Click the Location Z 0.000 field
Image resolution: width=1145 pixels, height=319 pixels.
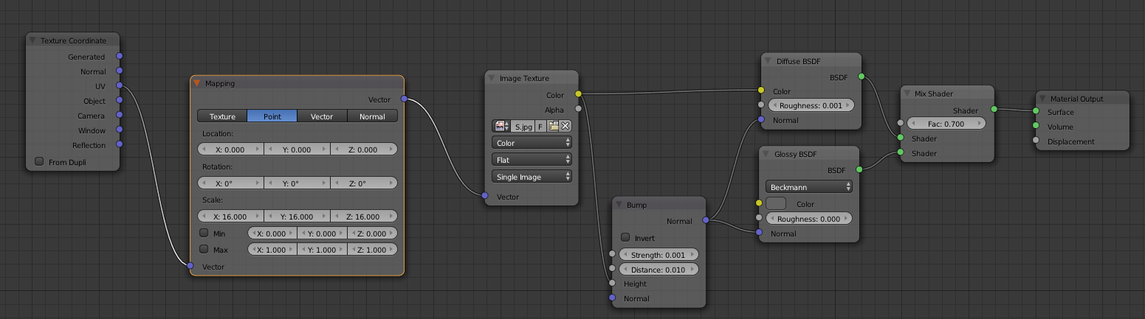pyautogui.click(x=364, y=150)
